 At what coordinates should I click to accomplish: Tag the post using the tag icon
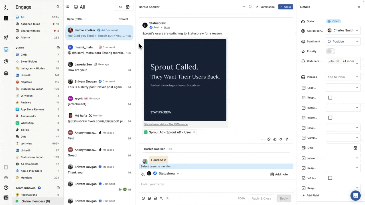pos(281,139)
